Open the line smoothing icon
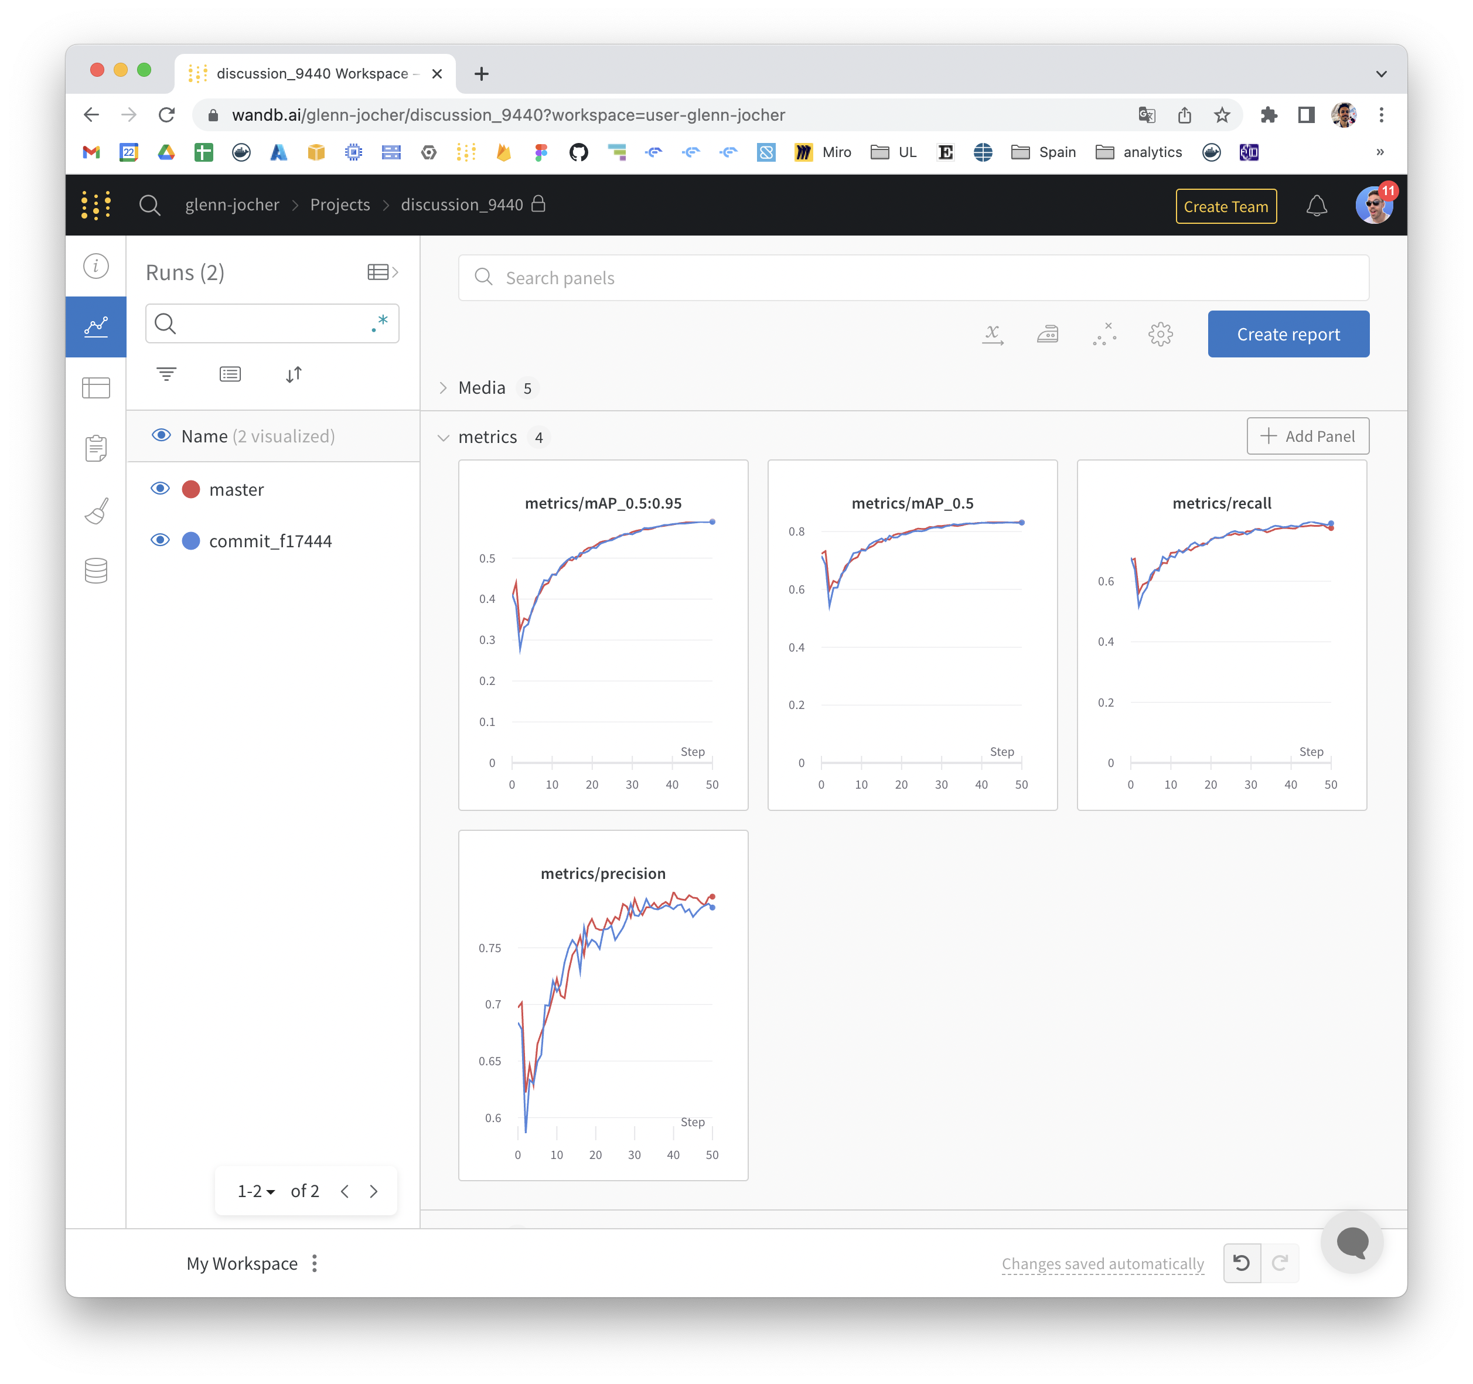 (1048, 334)
